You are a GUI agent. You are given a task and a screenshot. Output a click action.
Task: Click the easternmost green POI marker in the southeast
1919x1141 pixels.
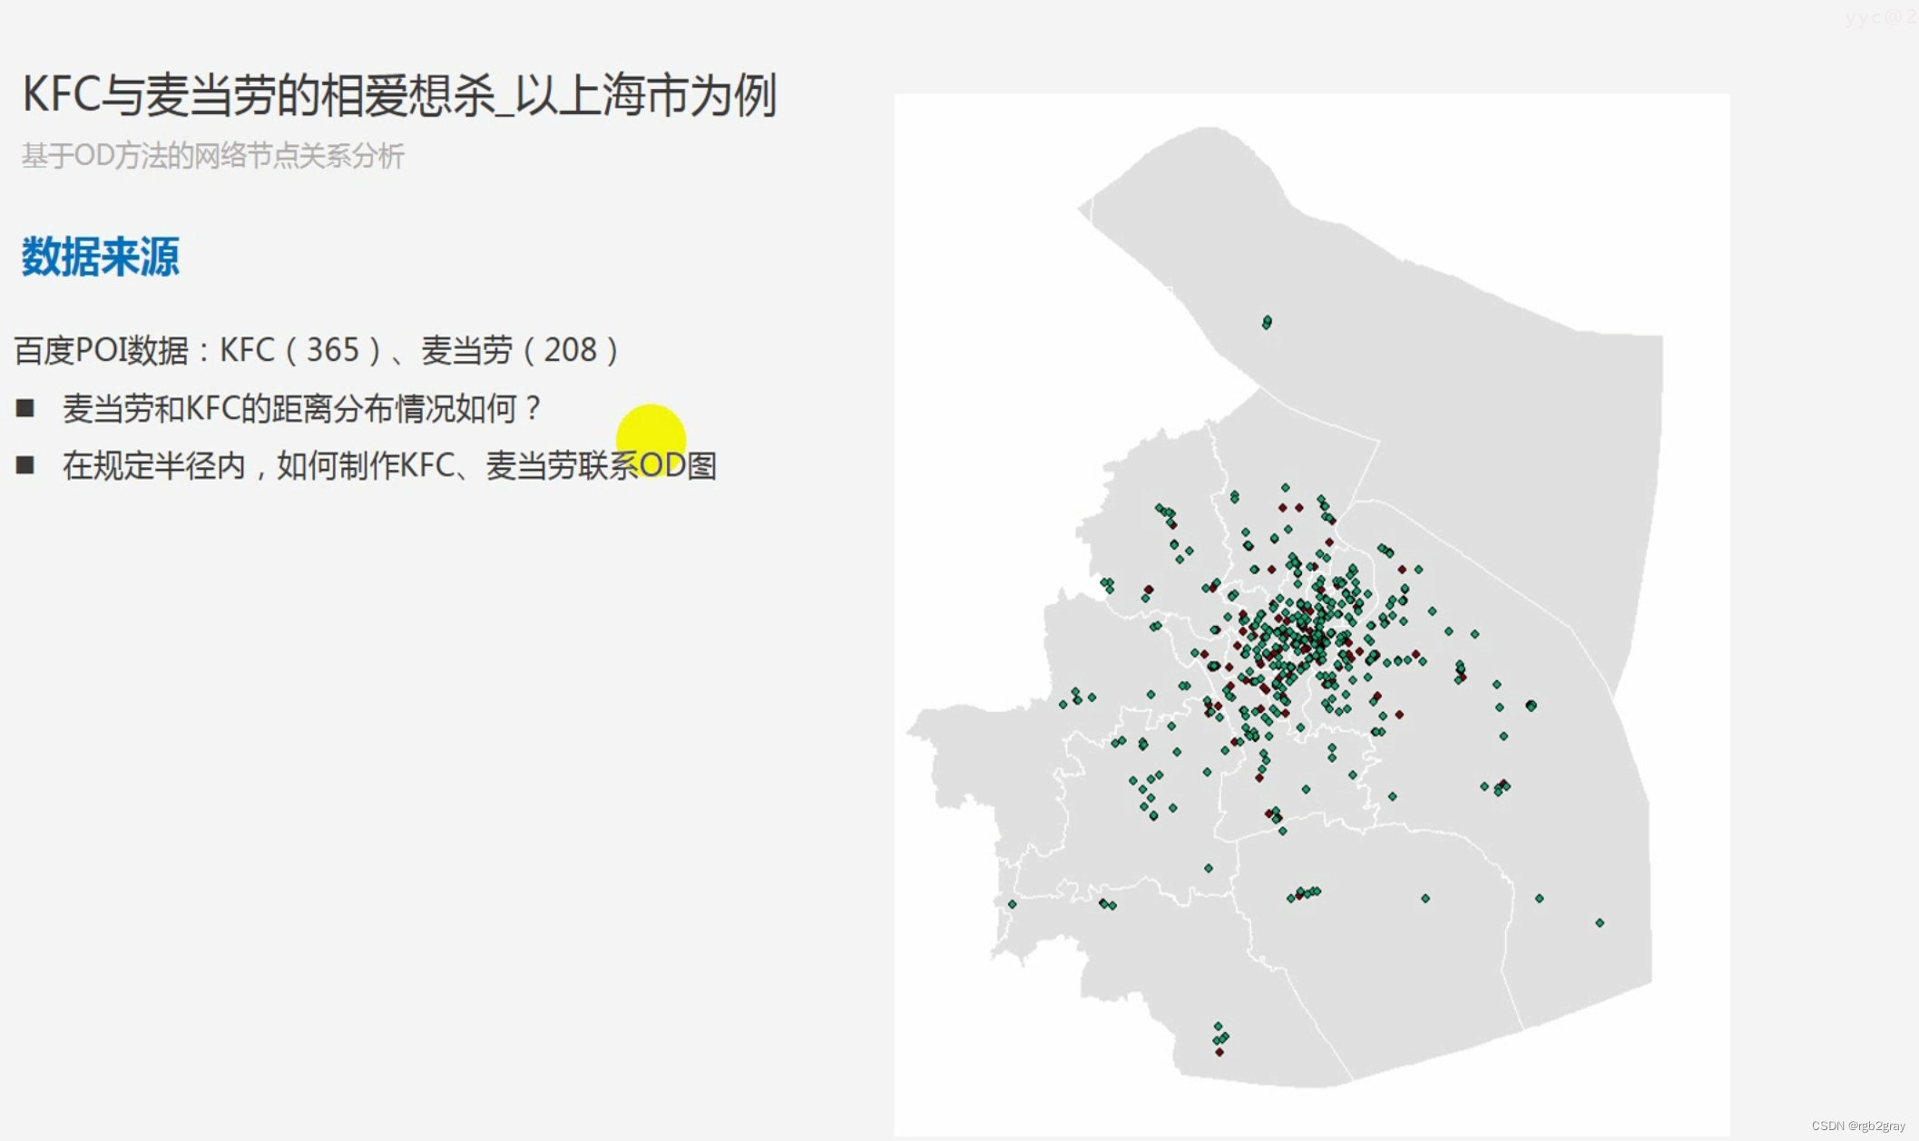coord(1600,922)
